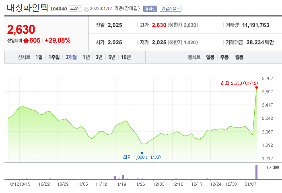
Task: Click the 거래량 value 11,191,763
Action: (255, 25)
